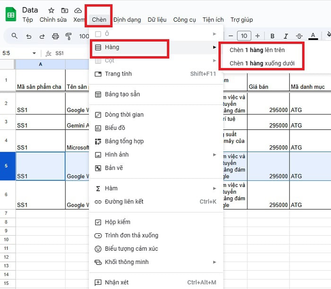Click the move to folder icon
The width and height of the screenshot is (331, 289).
click(x=65, y=10)
